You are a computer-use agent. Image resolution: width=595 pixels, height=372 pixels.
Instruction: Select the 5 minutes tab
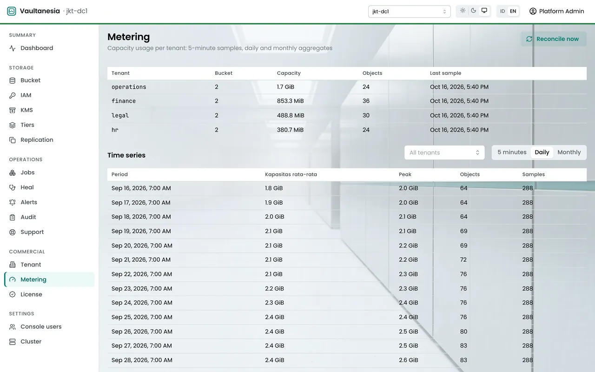512,153
